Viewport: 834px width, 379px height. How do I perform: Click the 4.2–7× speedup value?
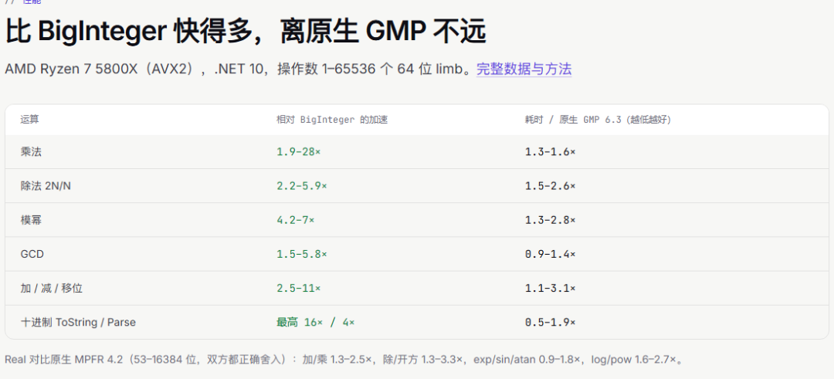pos(295,220)
